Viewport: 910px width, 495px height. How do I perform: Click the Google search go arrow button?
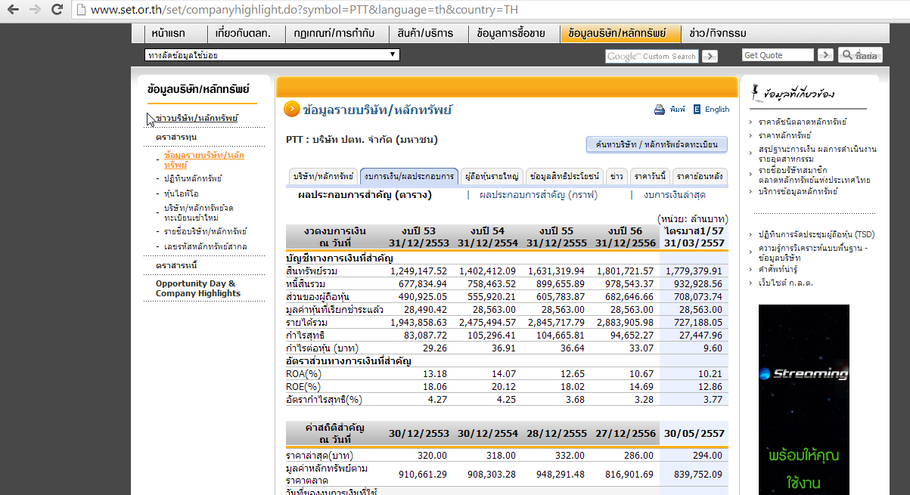tap(710, 56)
